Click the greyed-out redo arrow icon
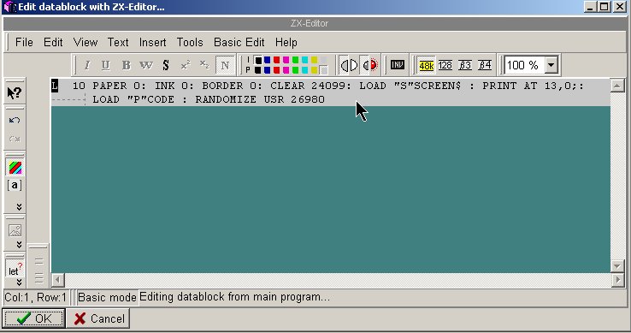 click(x=15, y=139)
